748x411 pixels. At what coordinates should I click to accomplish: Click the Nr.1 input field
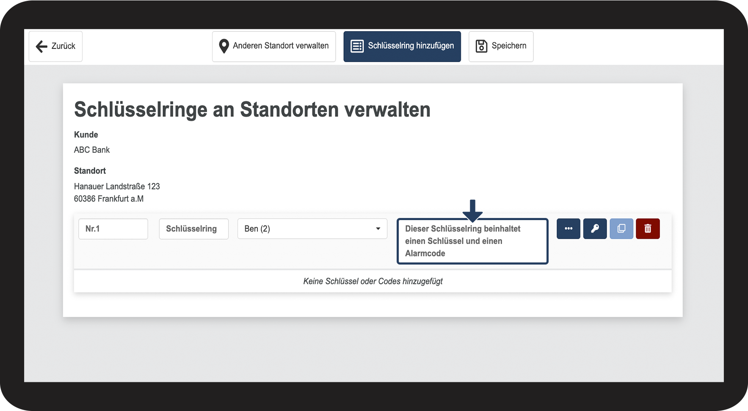pos(113,229)
